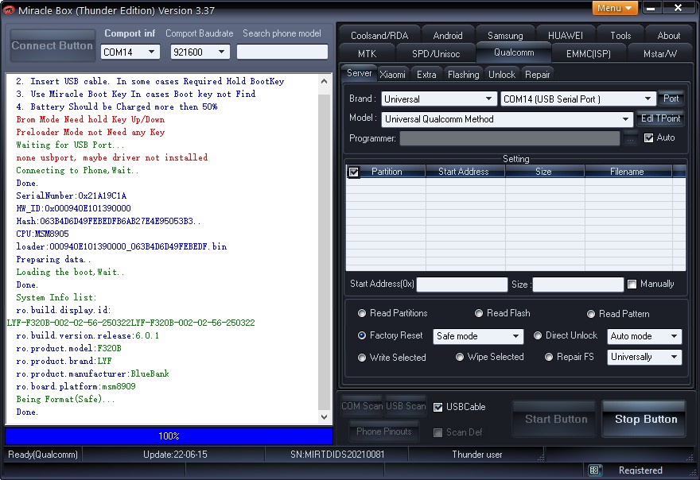
Task: Click the Port button
Action: pyautogui.click(x=671, y=99)
